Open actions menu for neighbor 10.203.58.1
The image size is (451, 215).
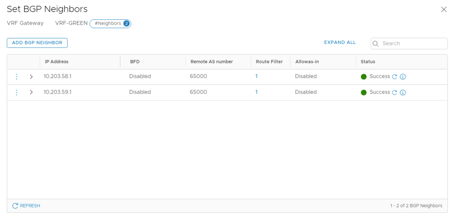17,77
